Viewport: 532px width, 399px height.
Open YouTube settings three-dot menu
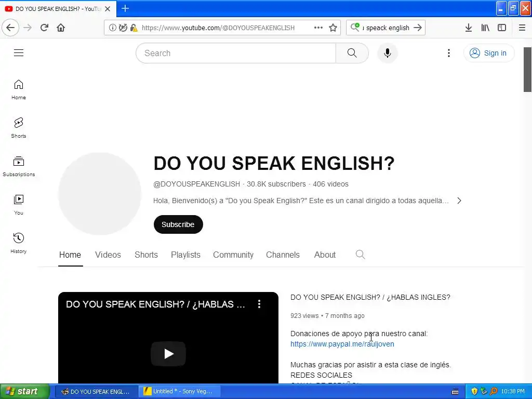[x=448, y=53]
